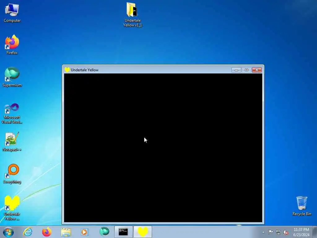The width and height of the screenshot is (317, 238).
Task: Open the Windows Start menu
Action: click(x=8, y=232)
